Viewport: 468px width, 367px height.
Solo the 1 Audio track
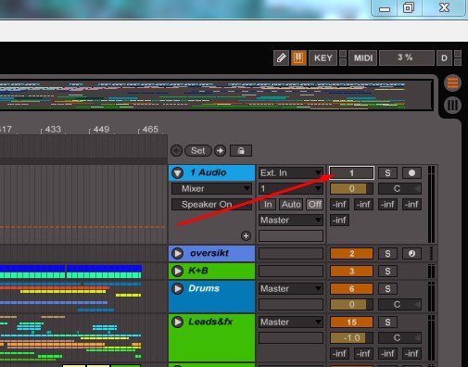coord(387,172)
